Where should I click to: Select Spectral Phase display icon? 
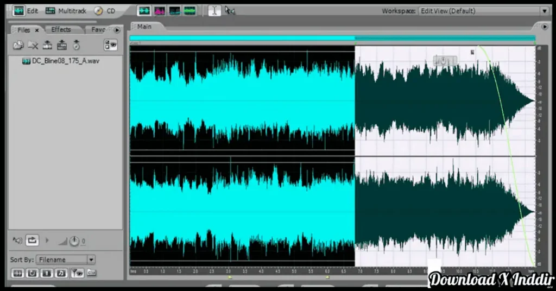pyautogui.click(x=189, y=11)
